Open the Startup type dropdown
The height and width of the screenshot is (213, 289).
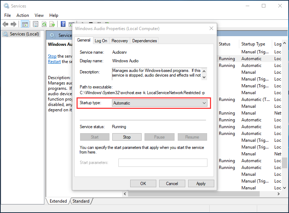[160, 103]
